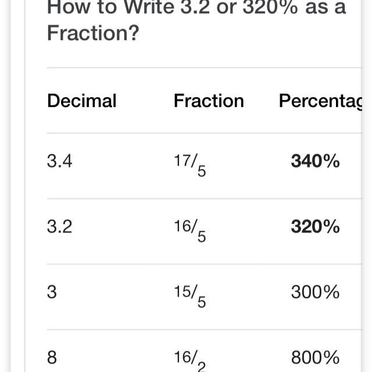Select the 320% percentage link
Screen dimensions: 372x372
pyautogui.click(x=315, y=227)
